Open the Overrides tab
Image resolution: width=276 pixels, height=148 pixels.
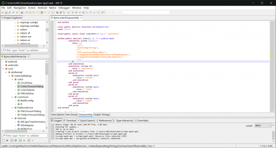[x=141, y=120]
